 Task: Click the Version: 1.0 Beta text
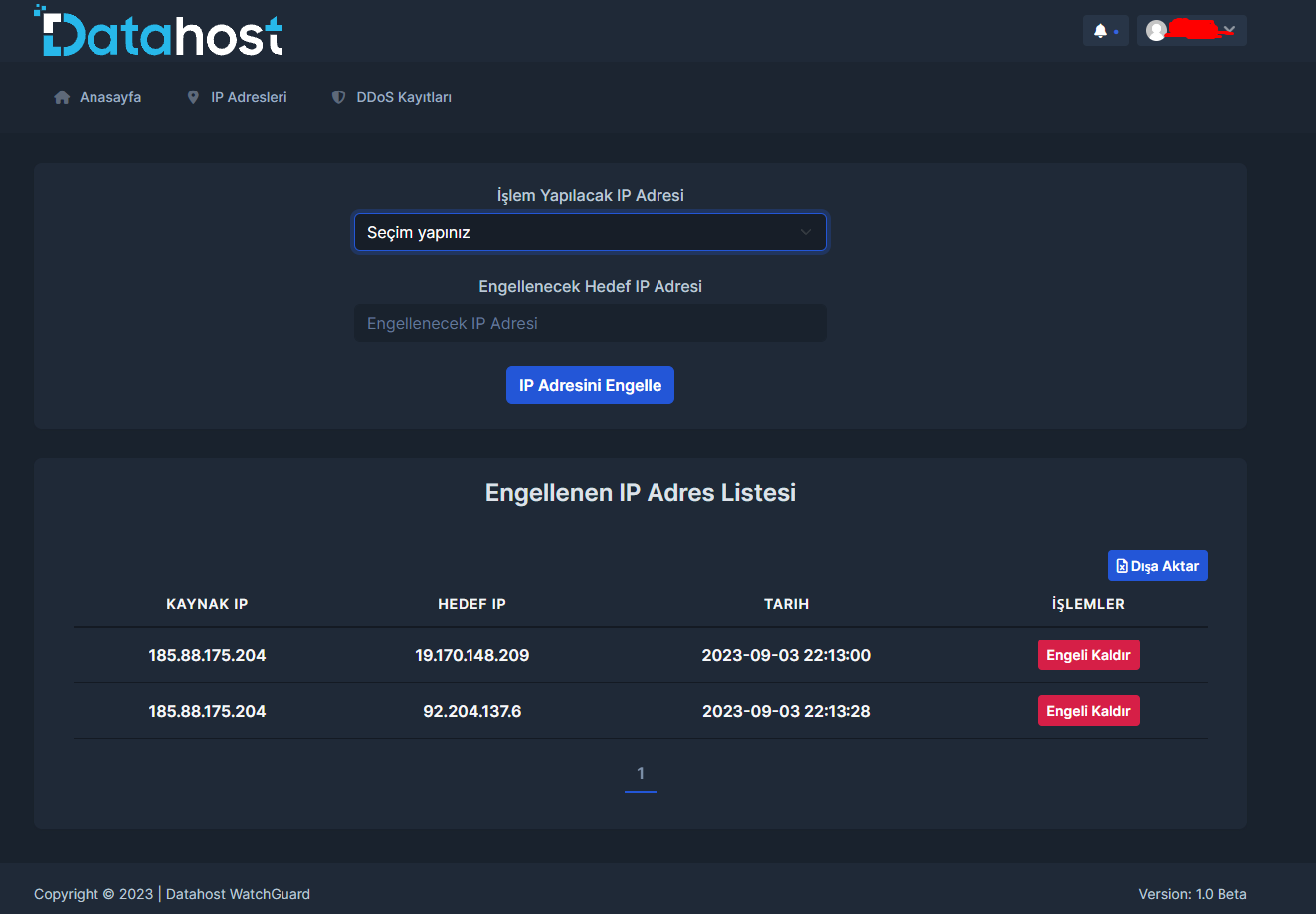click(1192, 894)
